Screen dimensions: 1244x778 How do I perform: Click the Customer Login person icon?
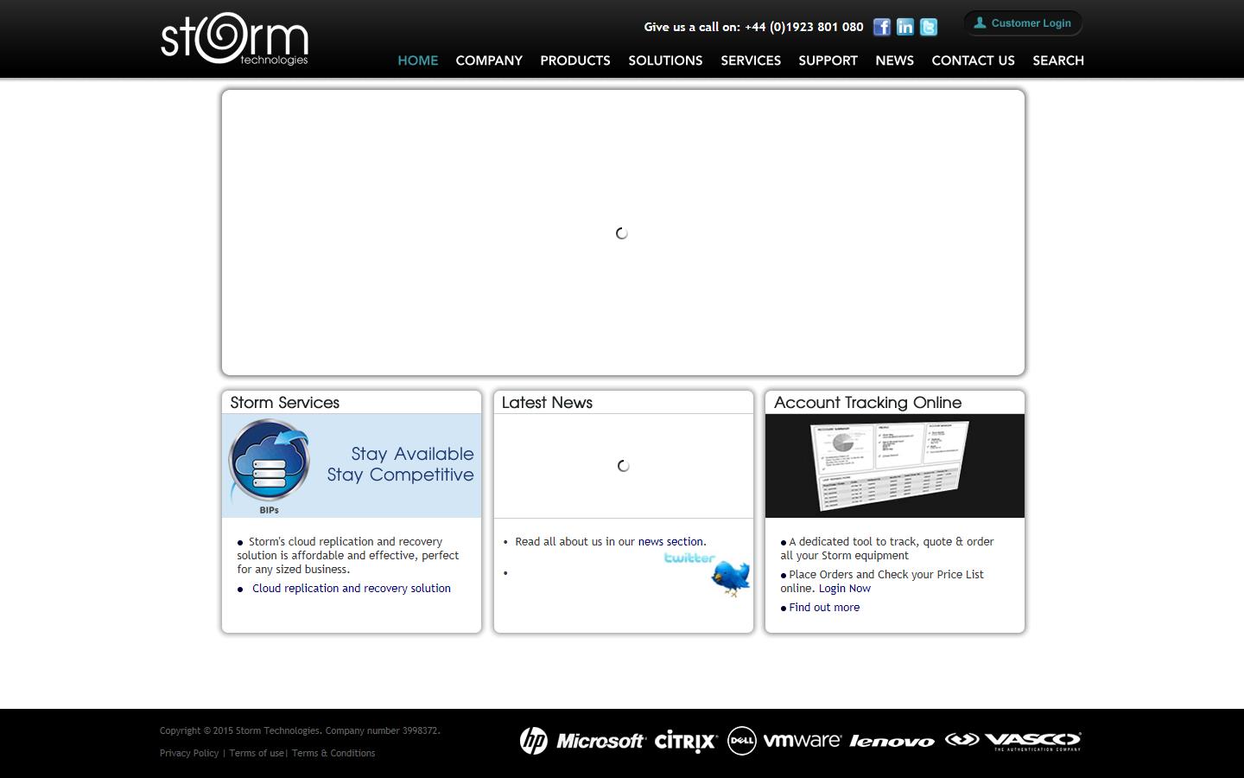[x=980, y=22]
